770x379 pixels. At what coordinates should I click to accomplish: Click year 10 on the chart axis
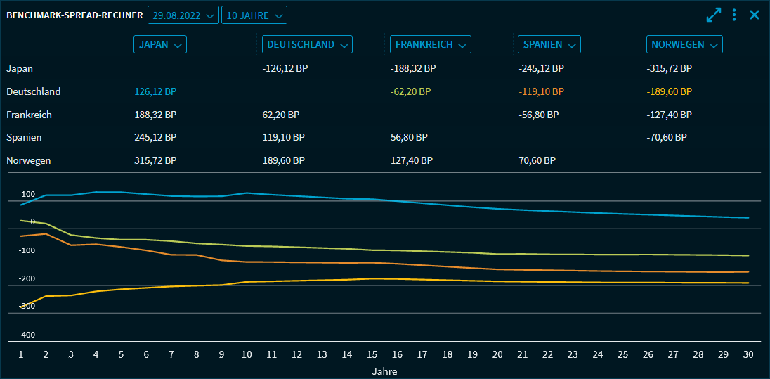[x=246, y=355]
